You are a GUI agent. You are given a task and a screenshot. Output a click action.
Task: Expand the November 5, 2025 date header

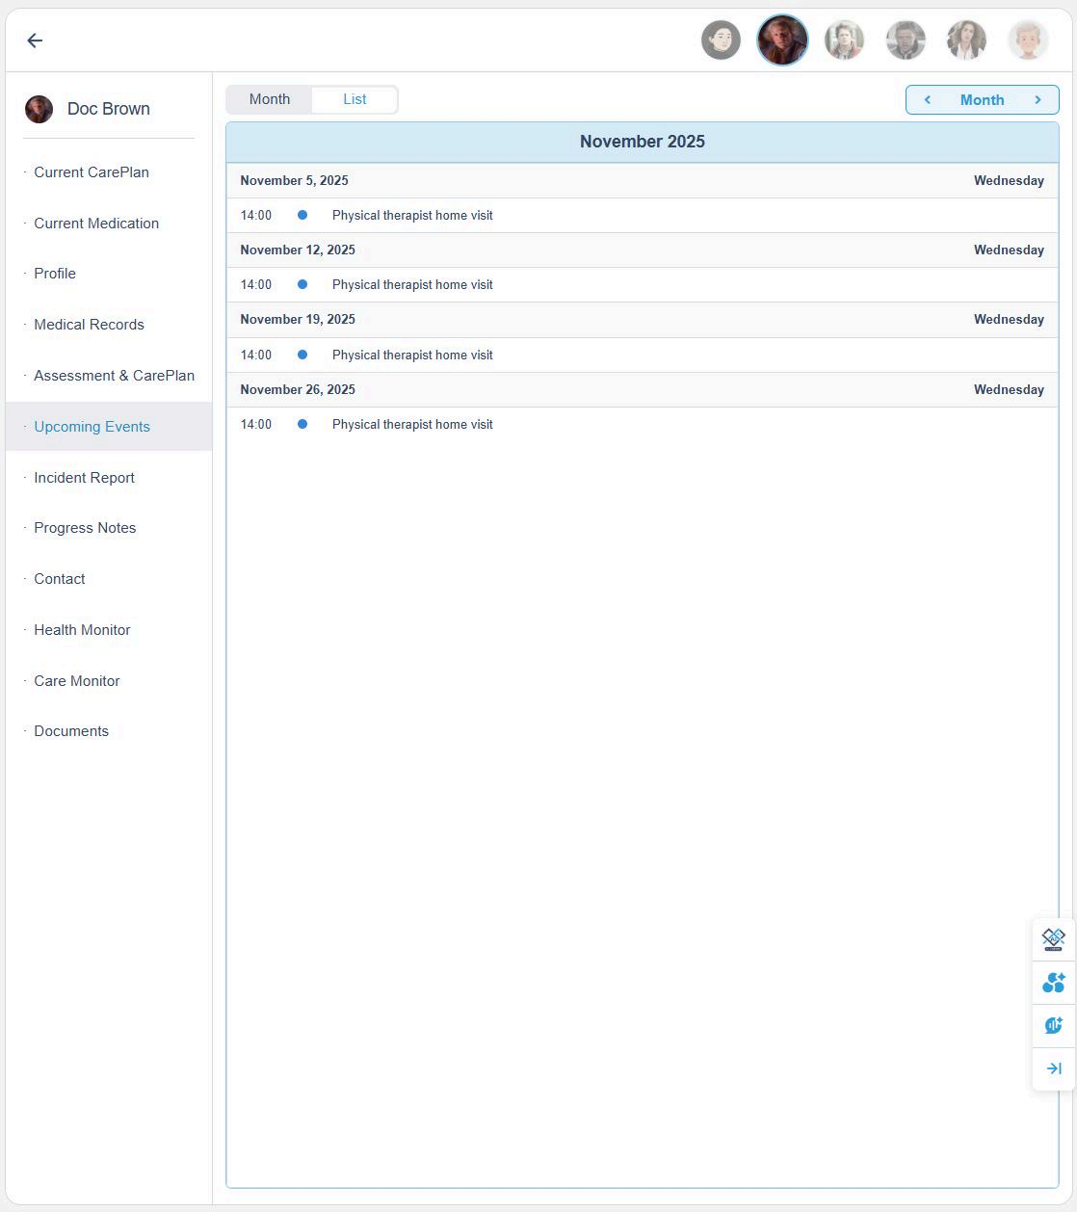point(642,181)
